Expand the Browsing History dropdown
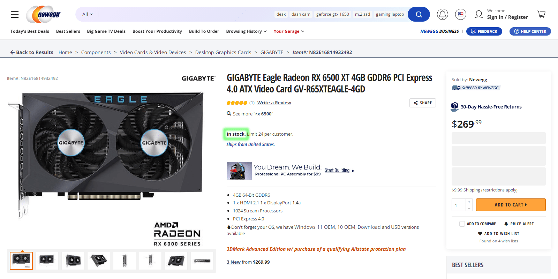 tap(246, 31)
